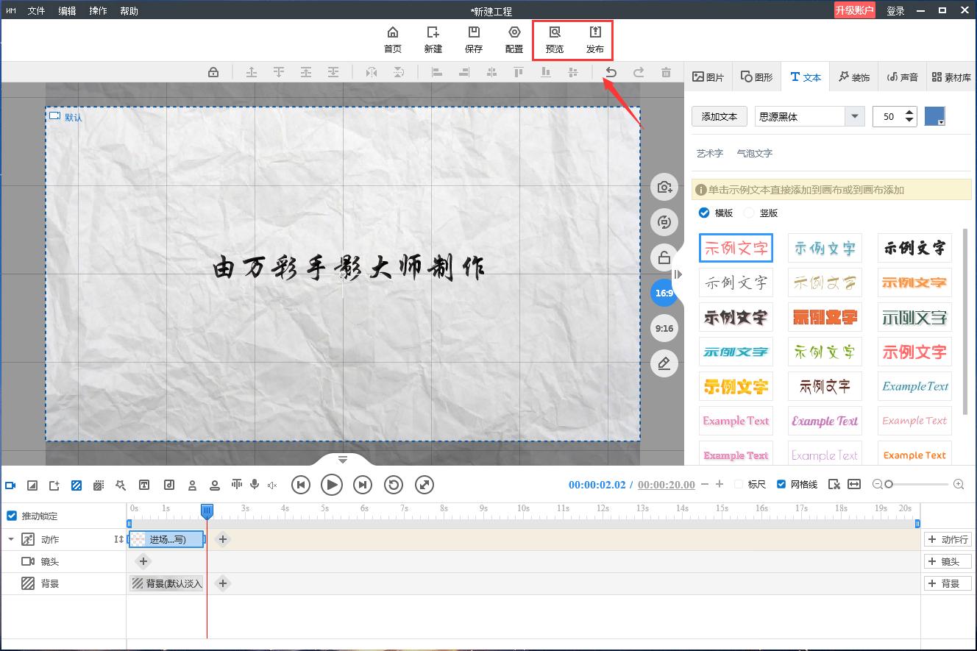Viewport: 977px width, 651px height.
Task: Disable the 网格线 gridlines checkbox
Action: [x=781, y=485]
